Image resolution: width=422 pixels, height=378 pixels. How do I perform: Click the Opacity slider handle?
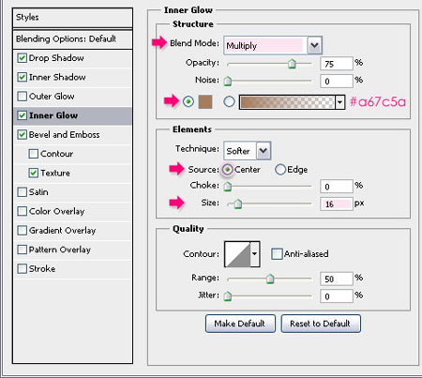[292, 64]
